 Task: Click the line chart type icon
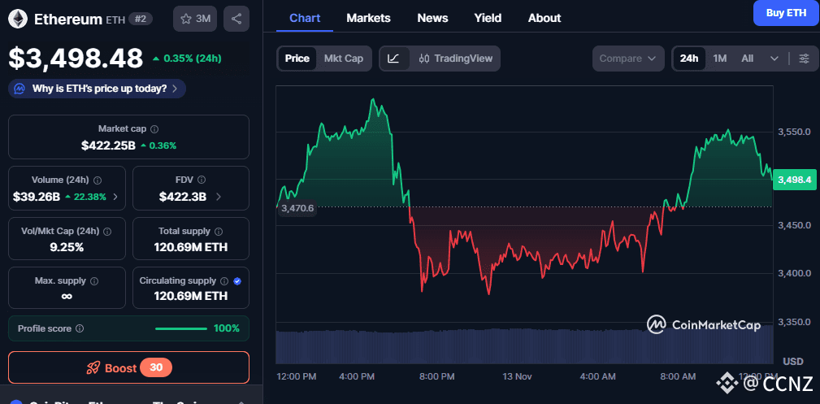pyautogui.click(x=393, y=59)
